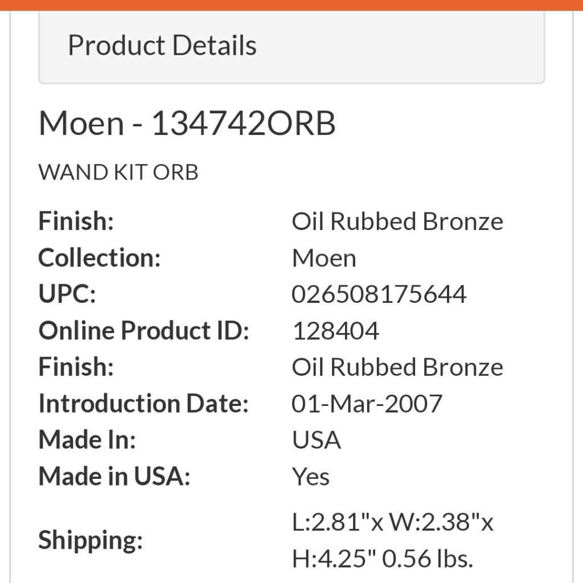
Task: Click the Collection label
Action: 100,257
